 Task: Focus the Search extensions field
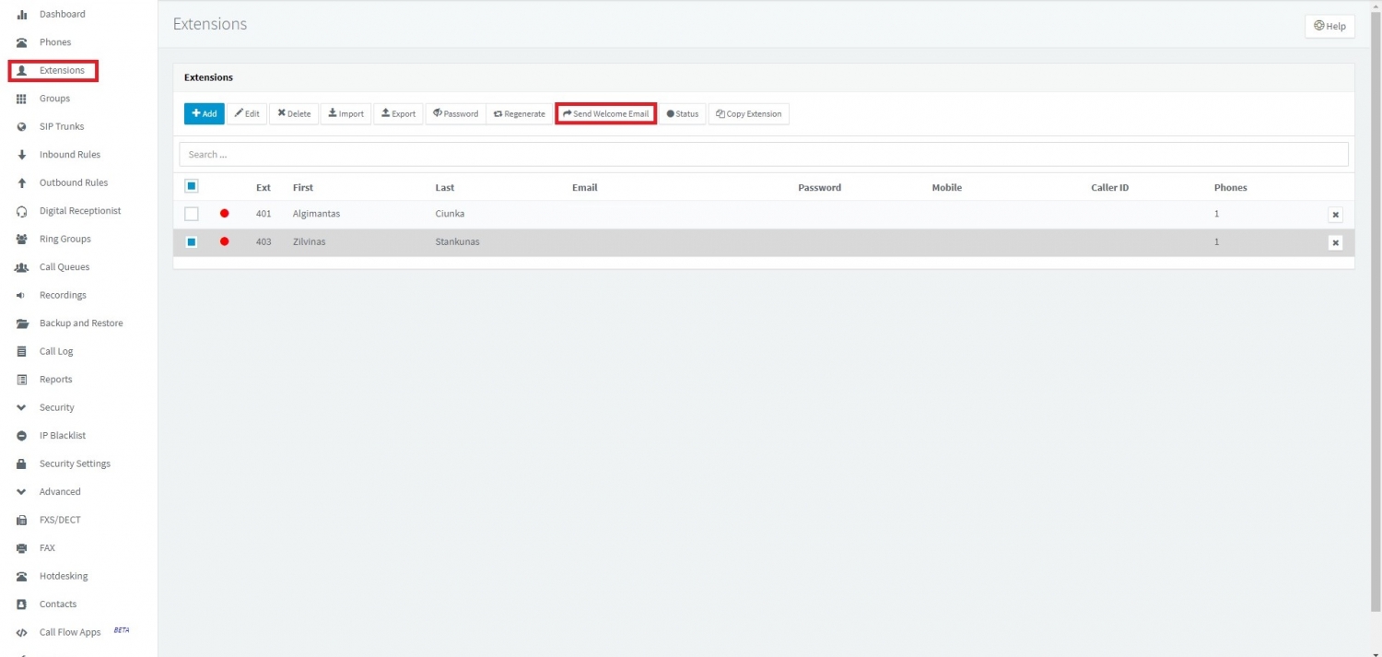[764, 154]
